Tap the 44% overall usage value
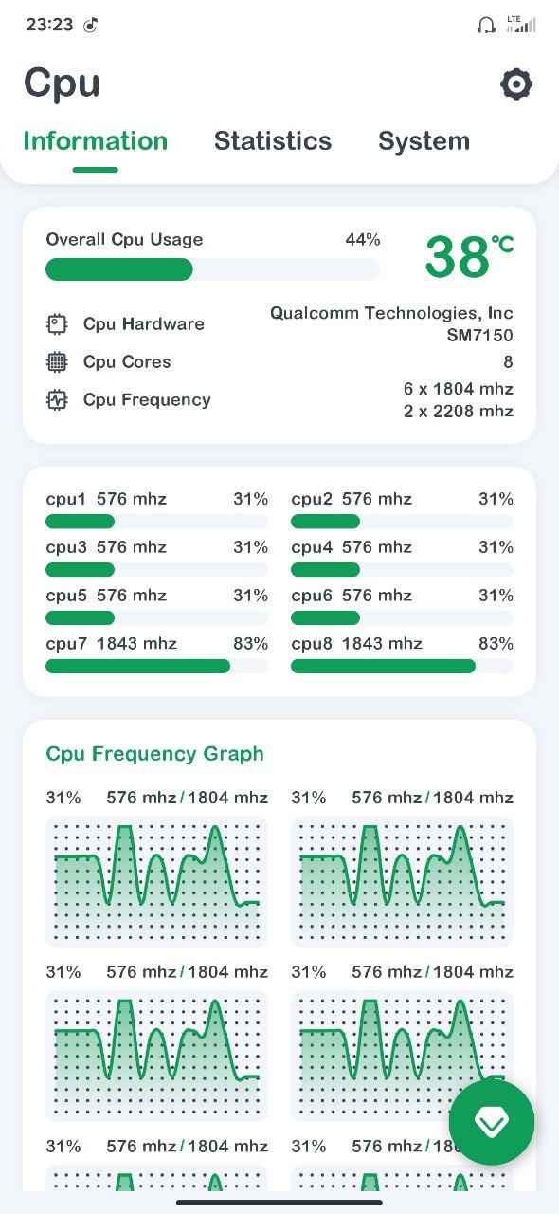The image size is (559, 1214). click(363, 240)
